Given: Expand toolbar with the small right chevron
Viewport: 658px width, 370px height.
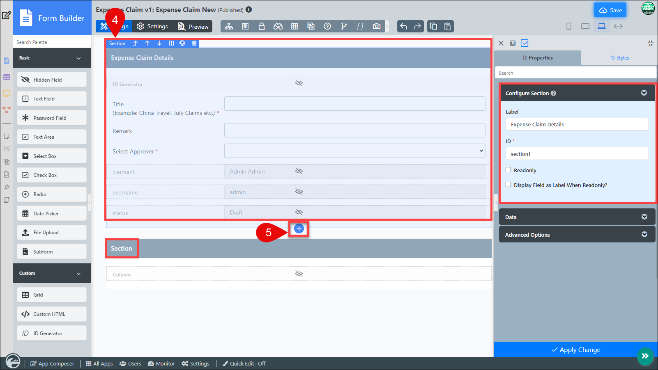Looking at the screenshot, I should point(387,26).
